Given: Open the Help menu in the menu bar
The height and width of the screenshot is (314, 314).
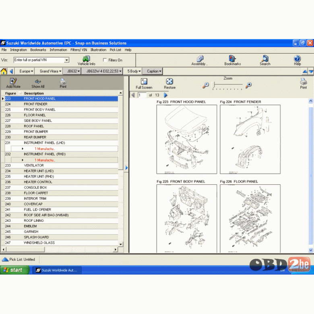Looking at the screenshot, I should click(128, 50).
